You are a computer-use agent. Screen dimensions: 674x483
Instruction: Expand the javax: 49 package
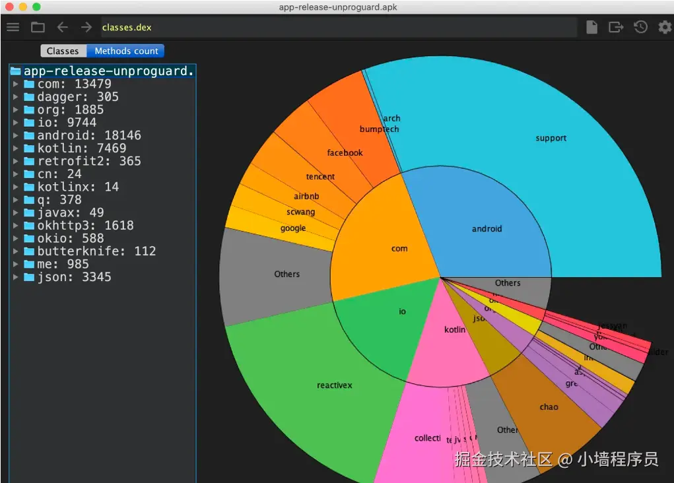click(x=15, y=212)
